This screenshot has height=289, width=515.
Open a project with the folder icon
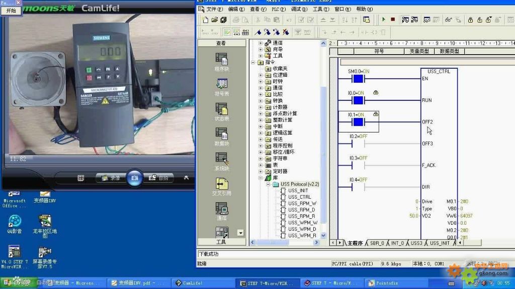pyautogui.click(x=214, y=20)
